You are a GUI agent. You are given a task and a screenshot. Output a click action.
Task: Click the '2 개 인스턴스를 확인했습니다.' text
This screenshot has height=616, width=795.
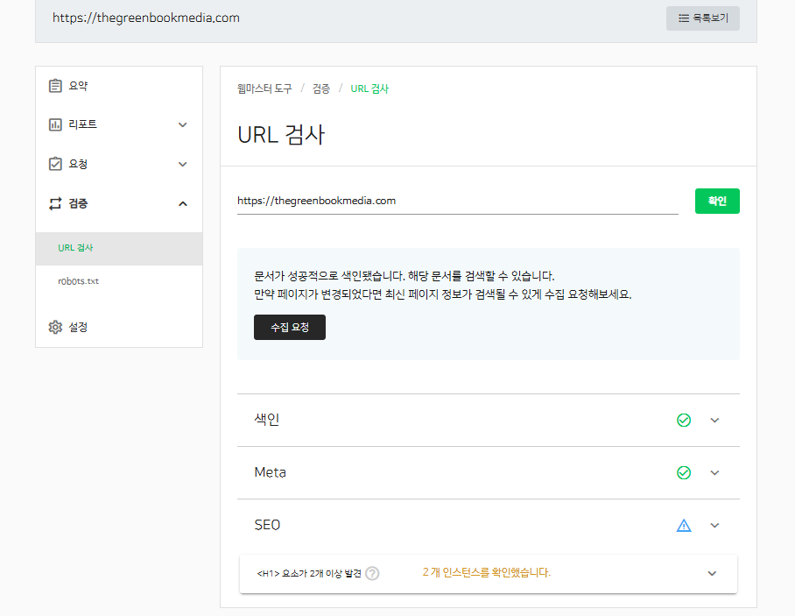point(487,573)
